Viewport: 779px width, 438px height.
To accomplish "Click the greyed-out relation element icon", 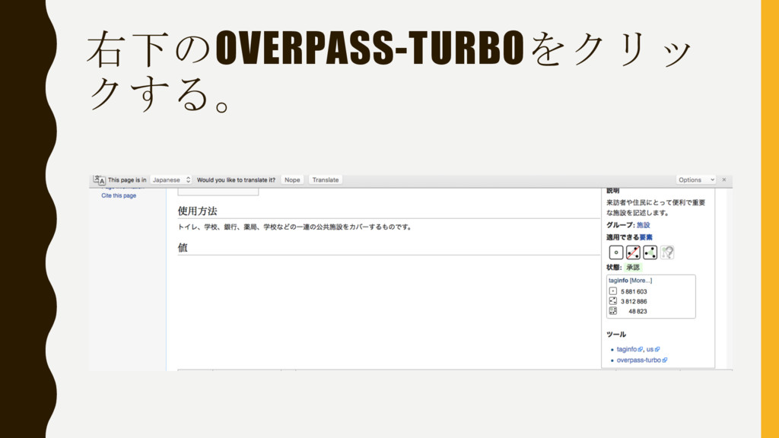I will pyautogui.click(x=667, y=252).
